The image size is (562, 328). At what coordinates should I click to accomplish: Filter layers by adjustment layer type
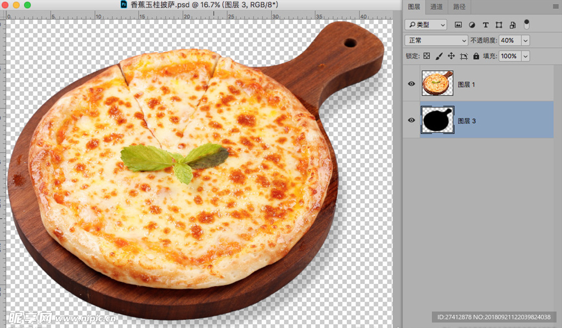coord(472,25)
